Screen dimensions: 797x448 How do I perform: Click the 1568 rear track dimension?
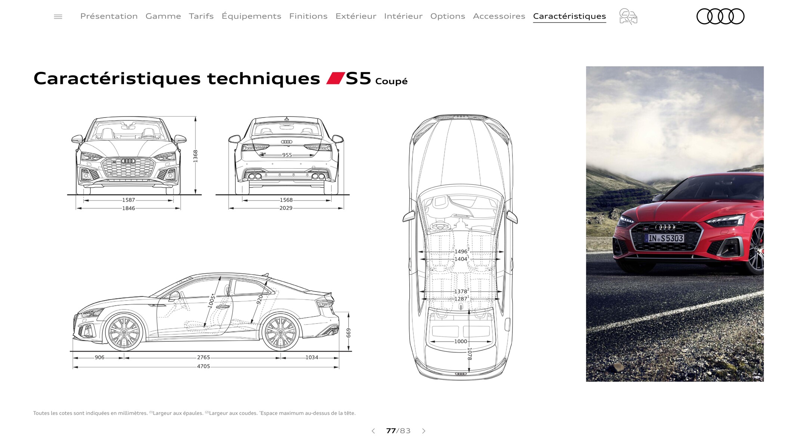286,200
